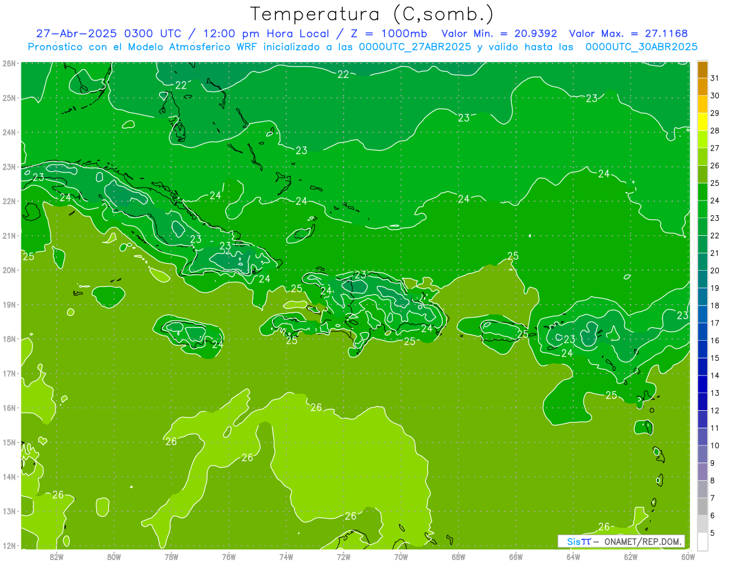Click the legend value label '12'
The width and height of the screenshot is (731, 565).
click(715, 410)
